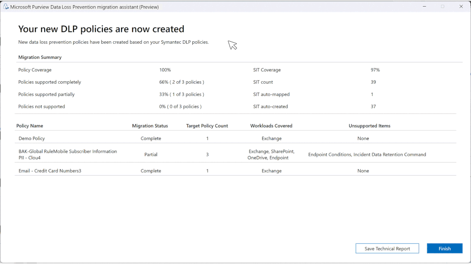The height and width of the screenshot is (264, 471).
Task: Click the SIT auto-mapped label
Action: [271, 94]
